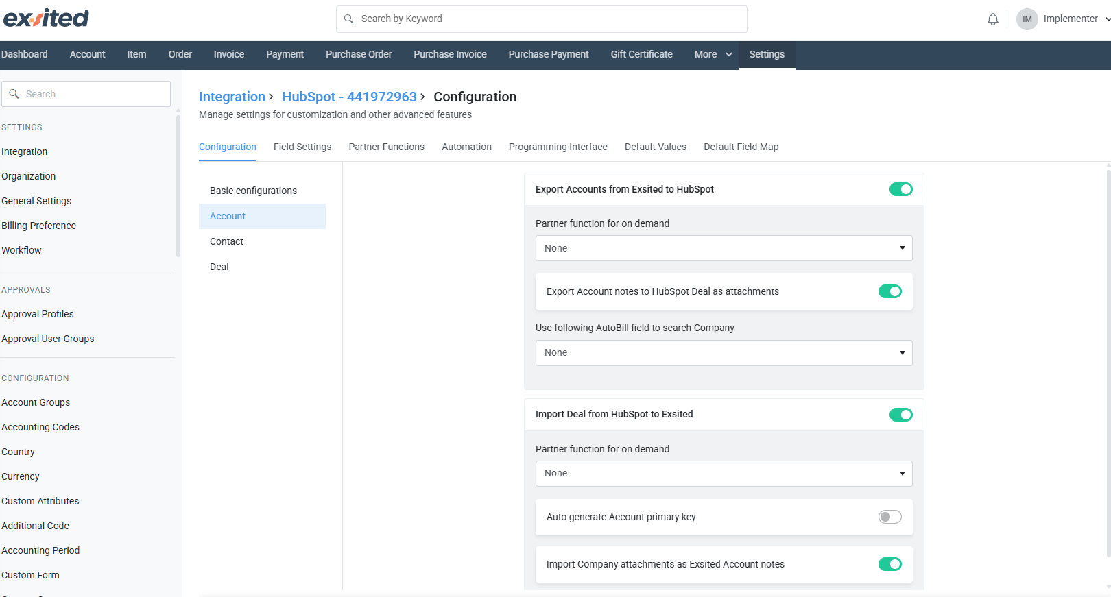This screenshot has width=1111, height=597.
Task: Expand the More navigation menu
Action: click(713, 55)
